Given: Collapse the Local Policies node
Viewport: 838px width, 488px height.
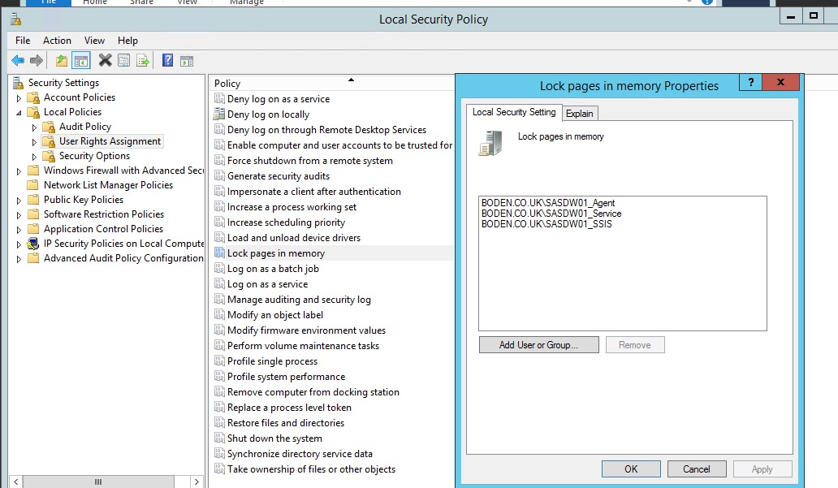Looking at the screenshot, I should (x=19, y=113).
